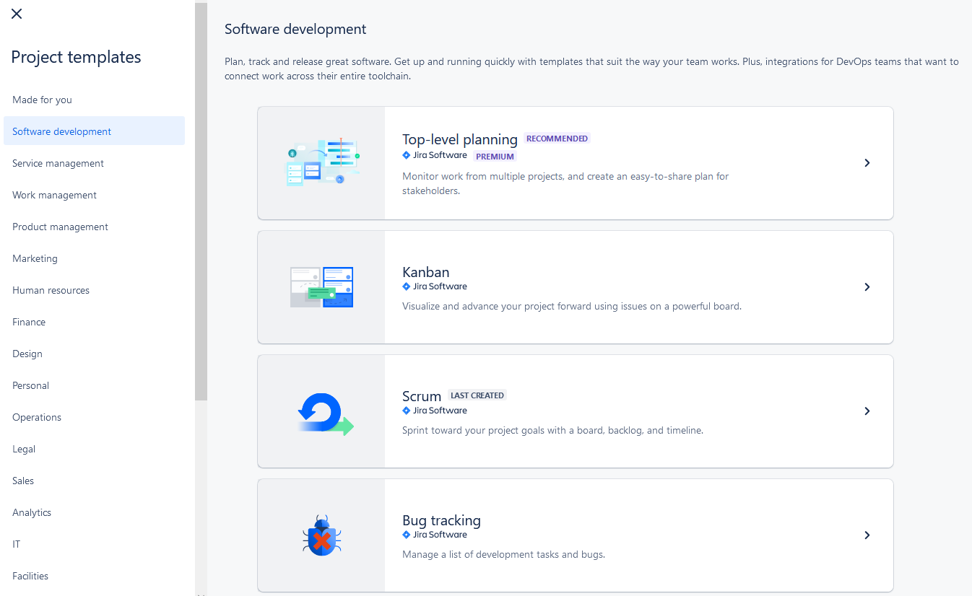Click the Jira Software icon under Bug tracking
972x596 pixels.
pyautogui.click(x=406, y=535)
